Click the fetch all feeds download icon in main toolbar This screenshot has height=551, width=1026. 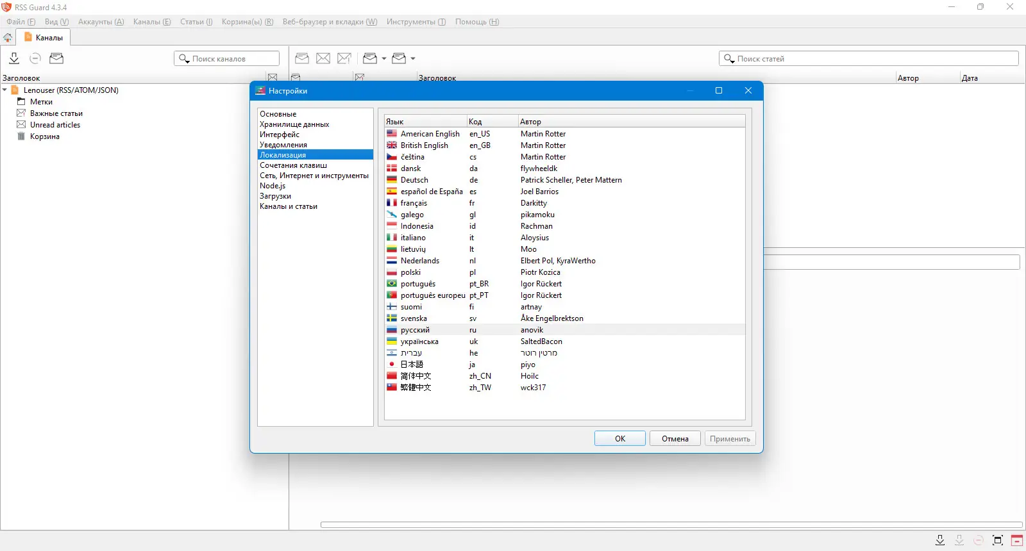14,58
